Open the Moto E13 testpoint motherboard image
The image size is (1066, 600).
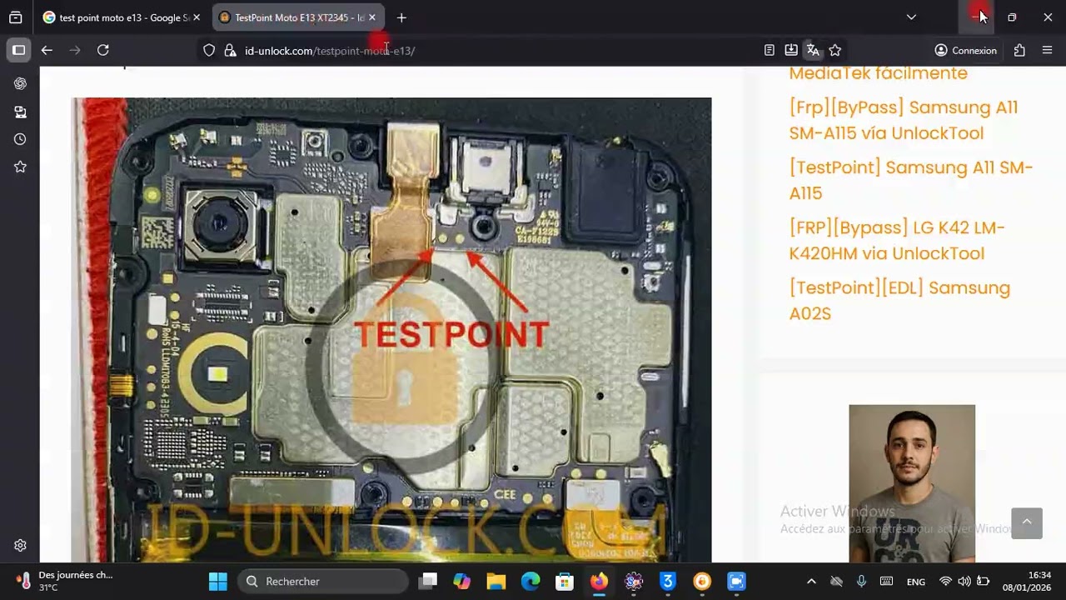pyautogui.click(x=391, y=330)
